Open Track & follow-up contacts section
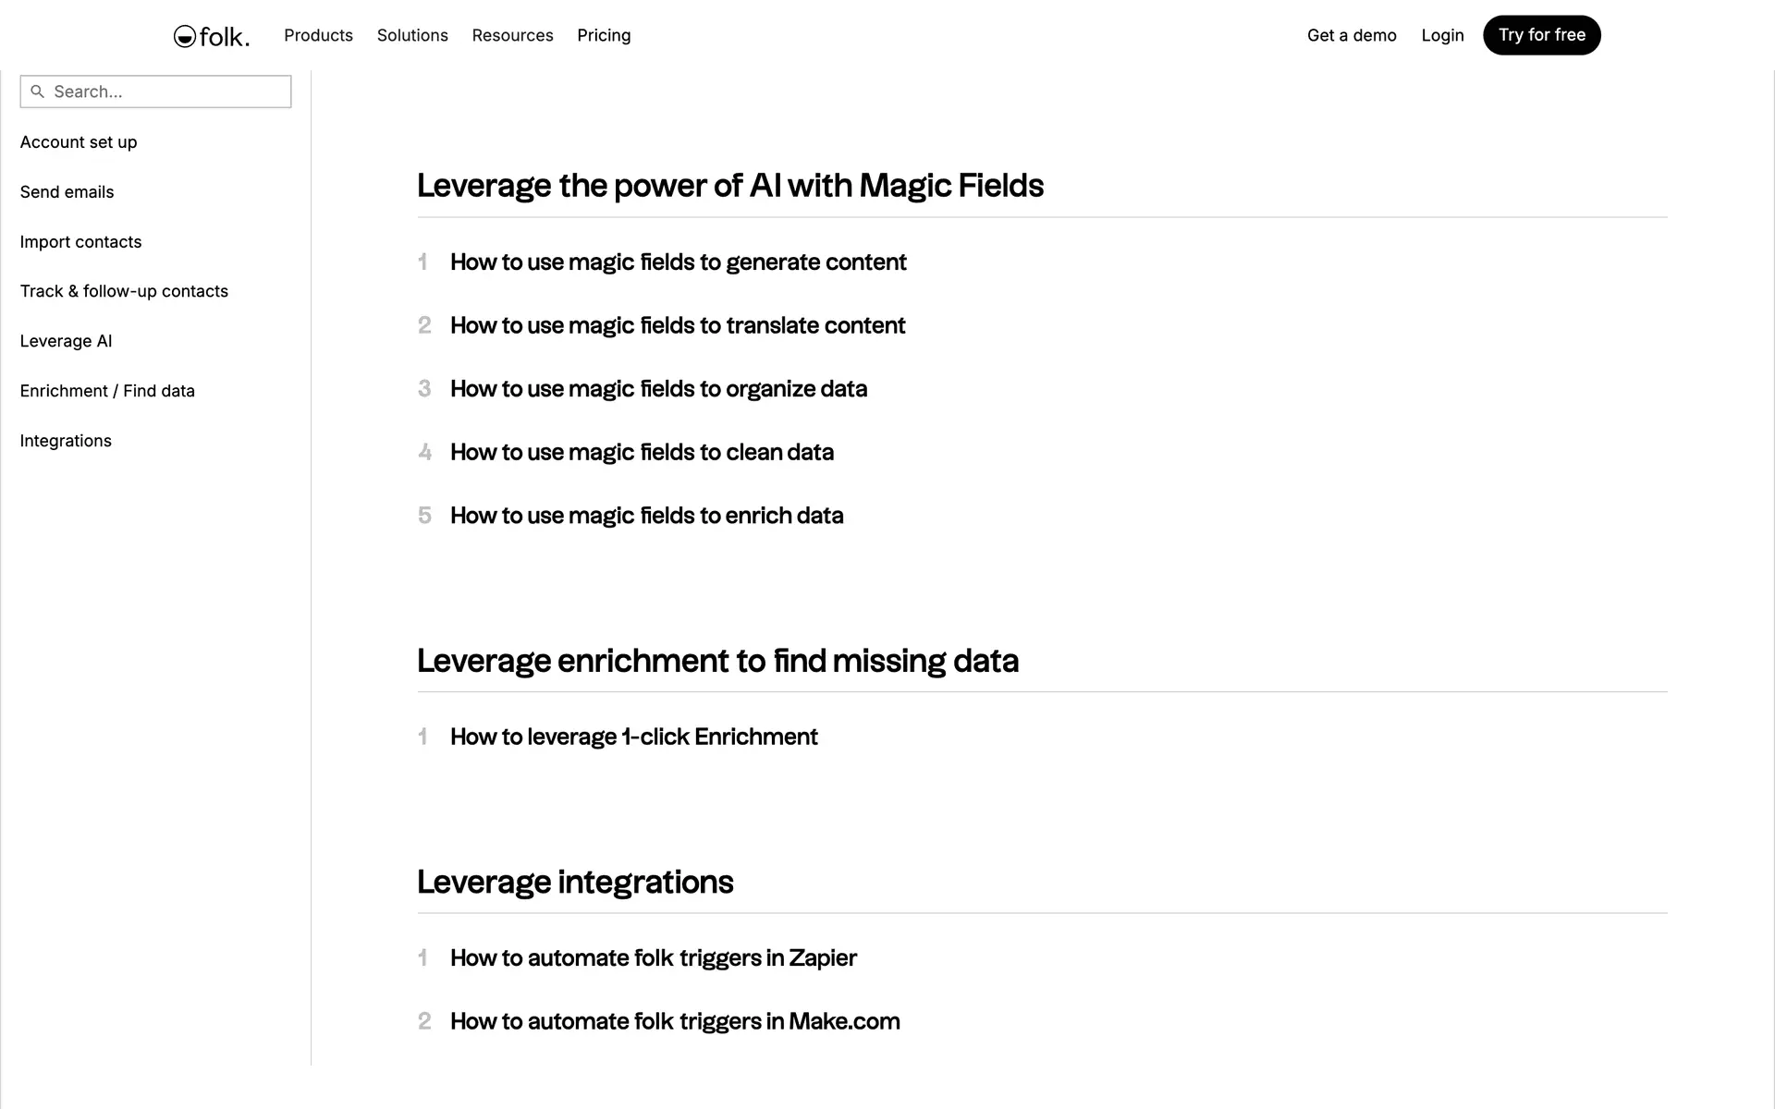This screenshot has width=1775, height=1109. (x=124, y=291)
